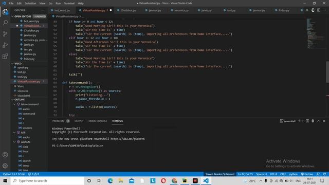Image resolution: width=329 pixels, height=185 pixels.
Task: Open the terminal launch profile dropdown arrow
Action: click(302, 121)
